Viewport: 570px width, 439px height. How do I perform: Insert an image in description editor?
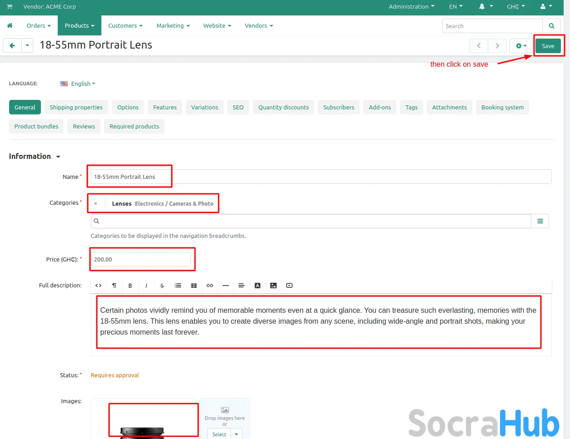(x=273, y=286)
